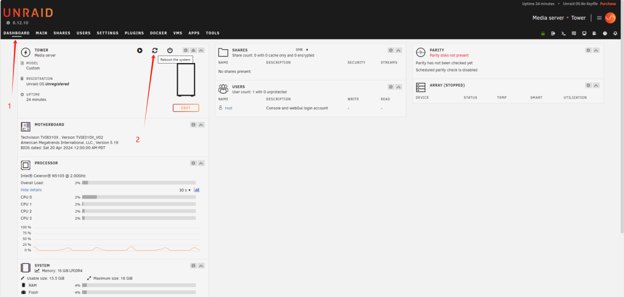The image size is (624, 297).
Task: Click Hide details link in Processor
Action: (x=31, y=190)
